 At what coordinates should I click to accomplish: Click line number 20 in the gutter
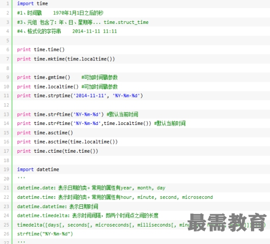click(x=7, y=179)
